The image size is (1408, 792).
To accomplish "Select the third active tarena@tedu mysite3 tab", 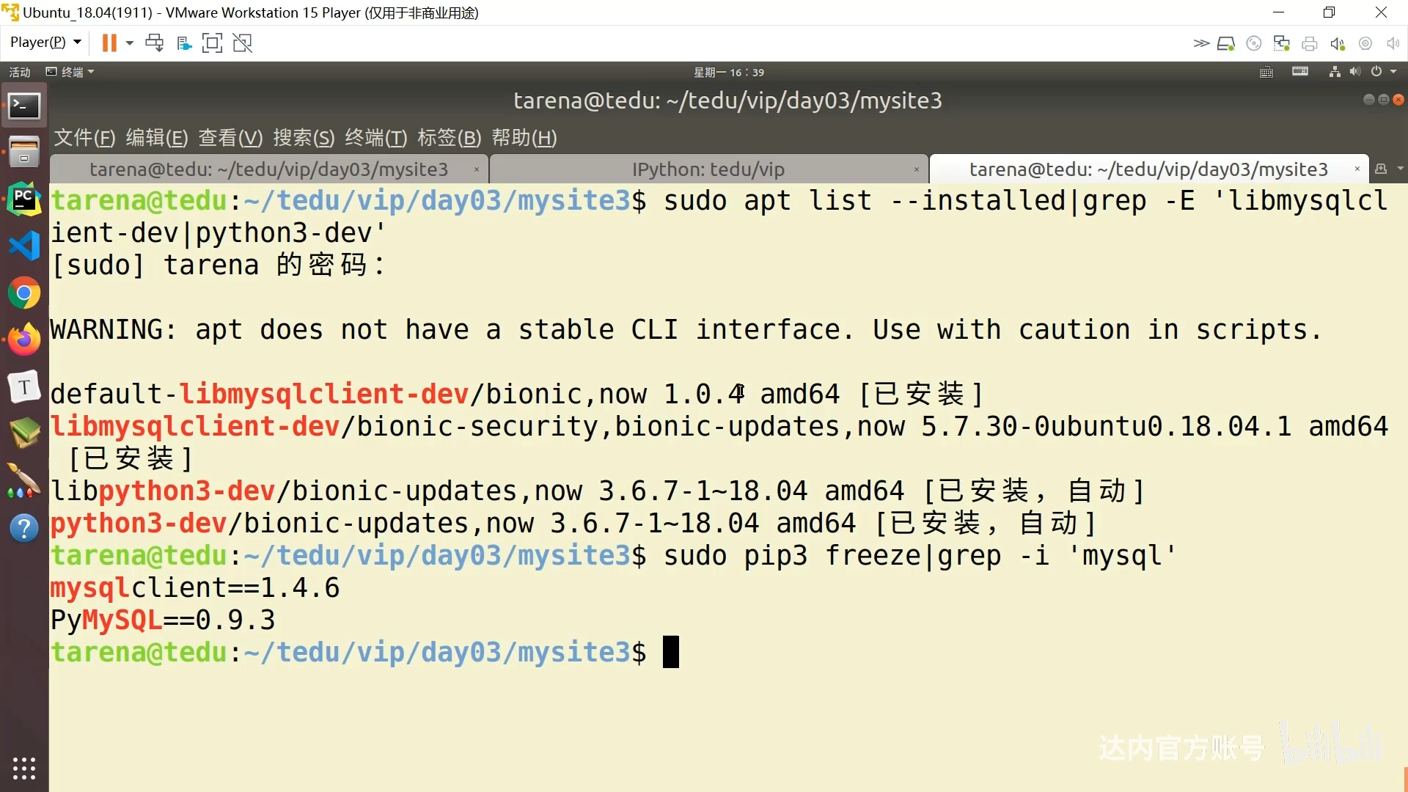I will pos(1148,169).
